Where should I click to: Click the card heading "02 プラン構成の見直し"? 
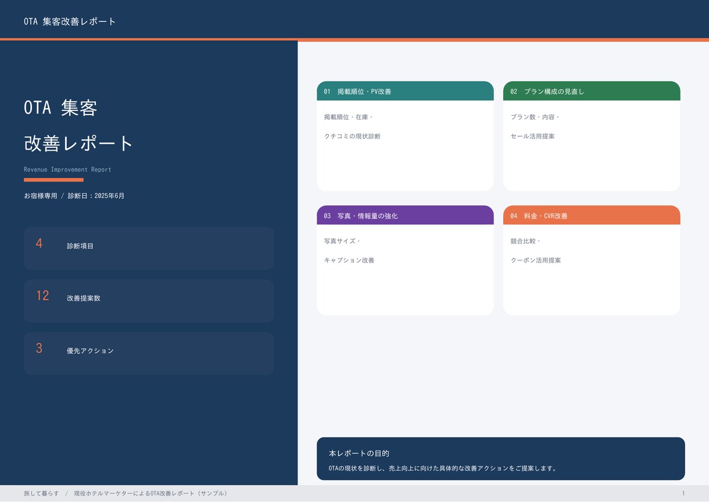[547, 91]
